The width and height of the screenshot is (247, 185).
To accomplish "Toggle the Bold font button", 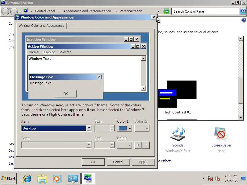I will click(138, 145).
